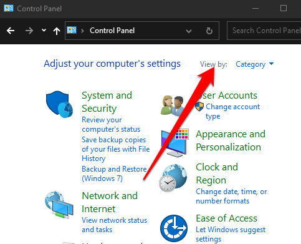Open View network status and tasks
The width and height of the screenshot is (301, 244).
tap(115, 225)
